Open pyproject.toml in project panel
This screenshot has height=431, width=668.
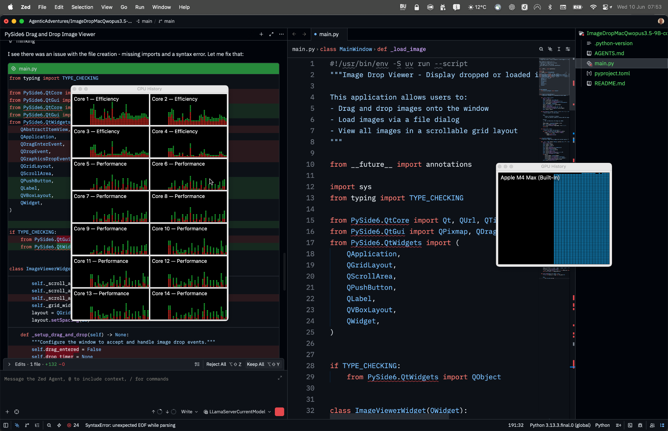(x=612, y=74)
